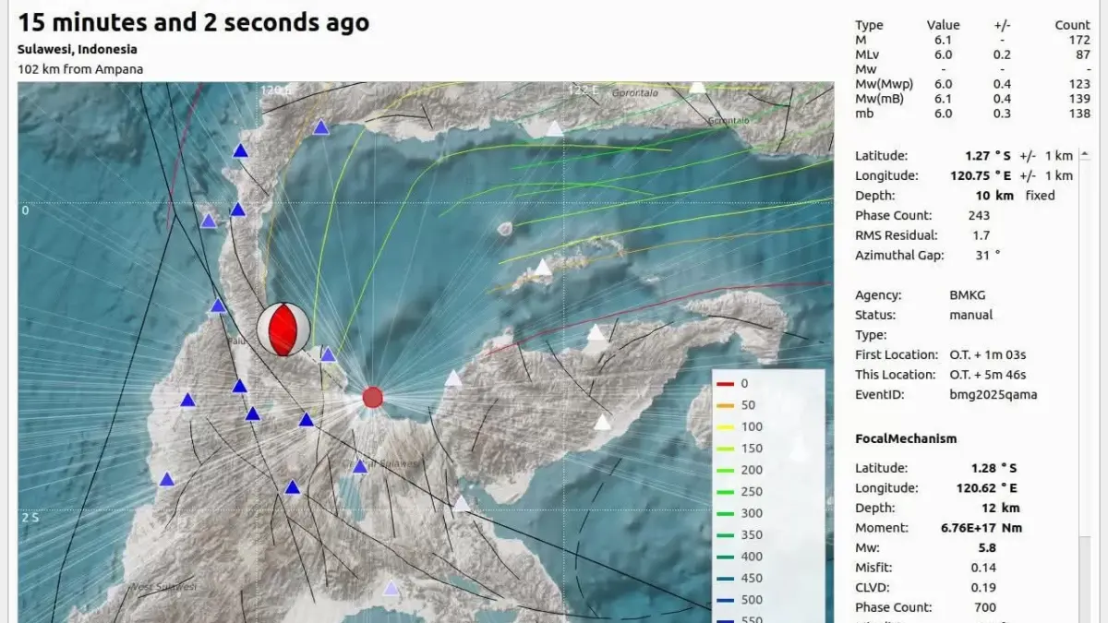The height and width of the screenshot is (623, 1108).
Task: Select the origin longitude value 120.75 °E
Action: [979, 175]
